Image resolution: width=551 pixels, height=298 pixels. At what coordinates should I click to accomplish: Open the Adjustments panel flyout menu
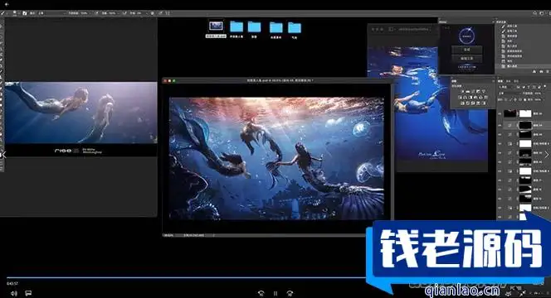pyautogui.click(x=494, y=81)
